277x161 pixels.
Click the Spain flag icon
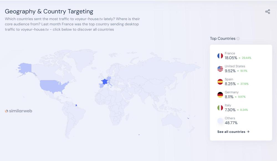click(x=220, y=82)
